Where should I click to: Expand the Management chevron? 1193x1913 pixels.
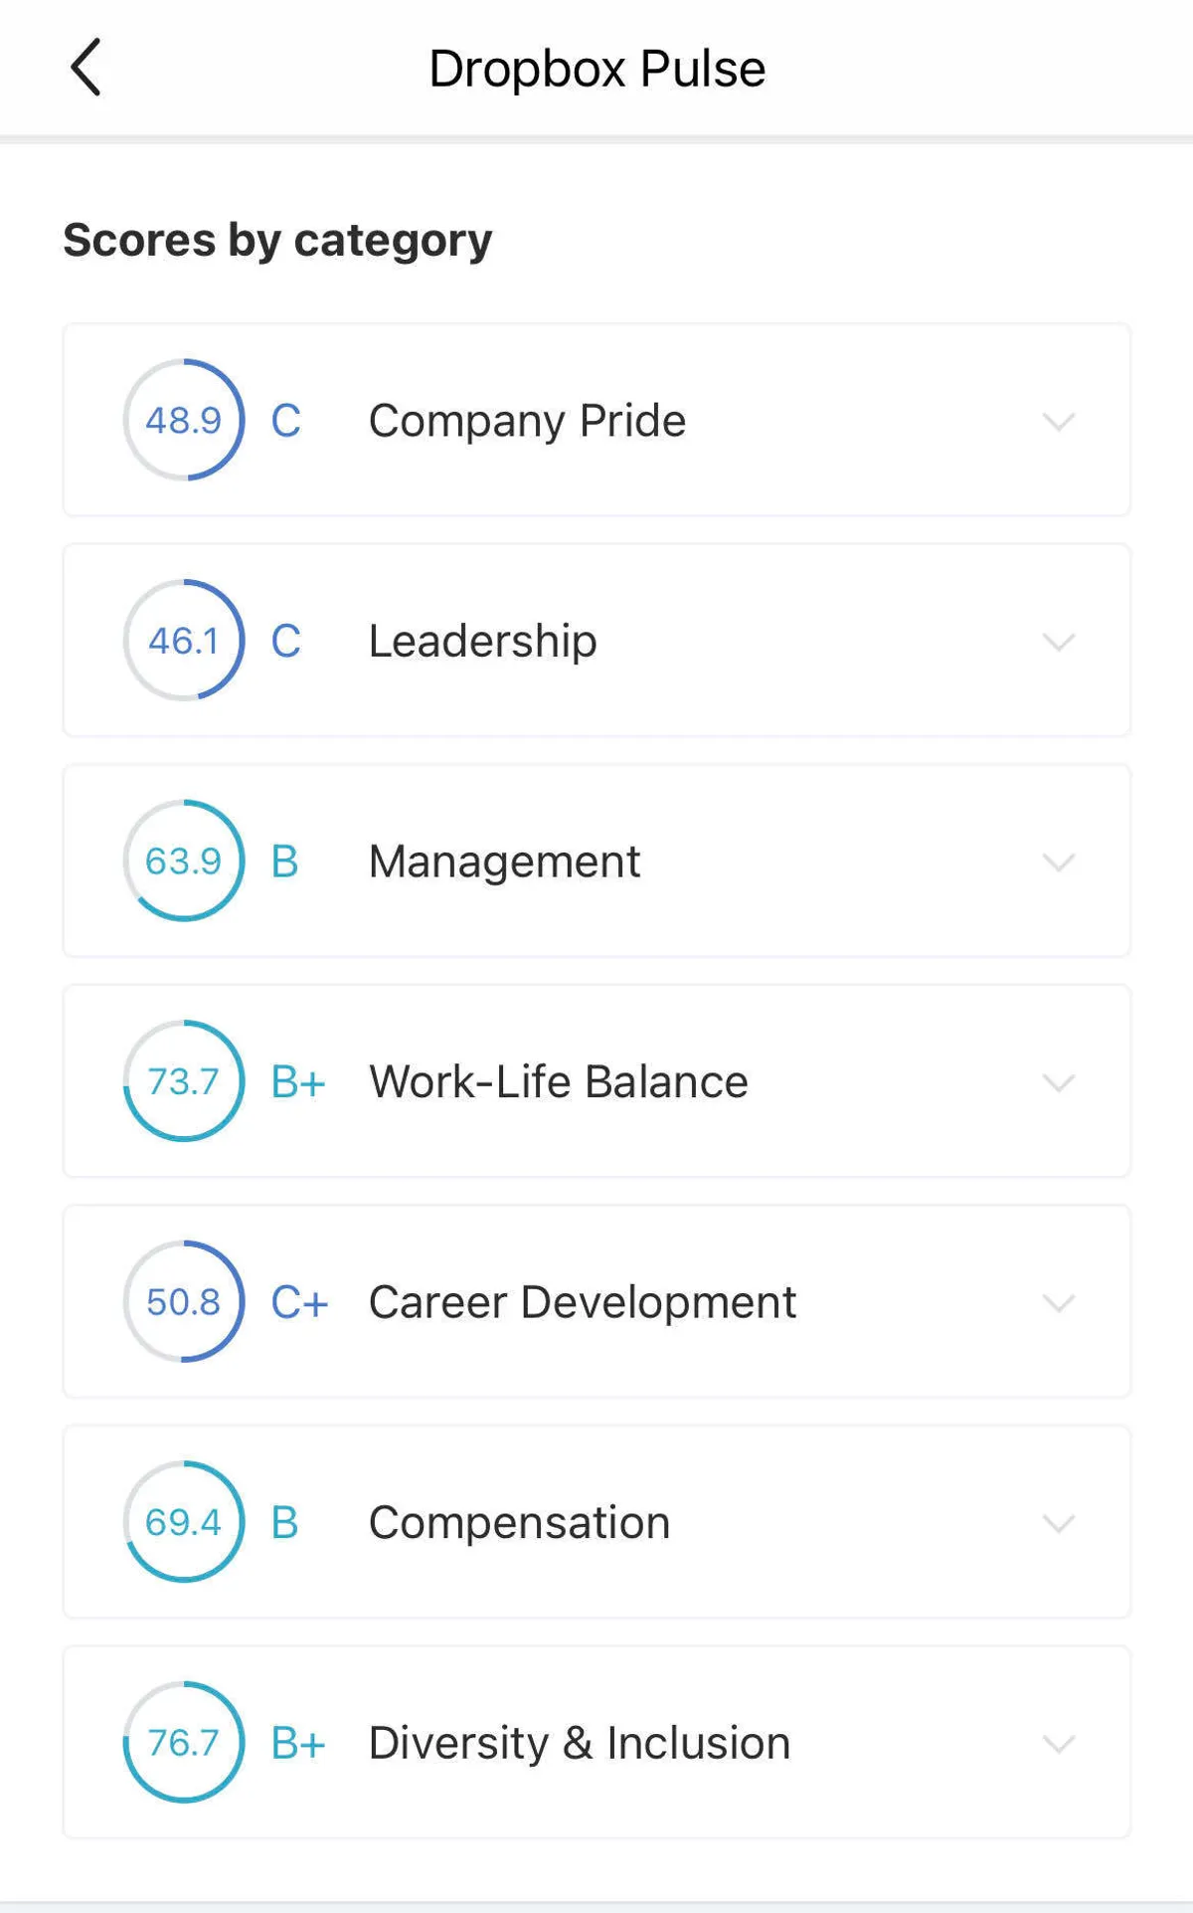point(1058,862)
